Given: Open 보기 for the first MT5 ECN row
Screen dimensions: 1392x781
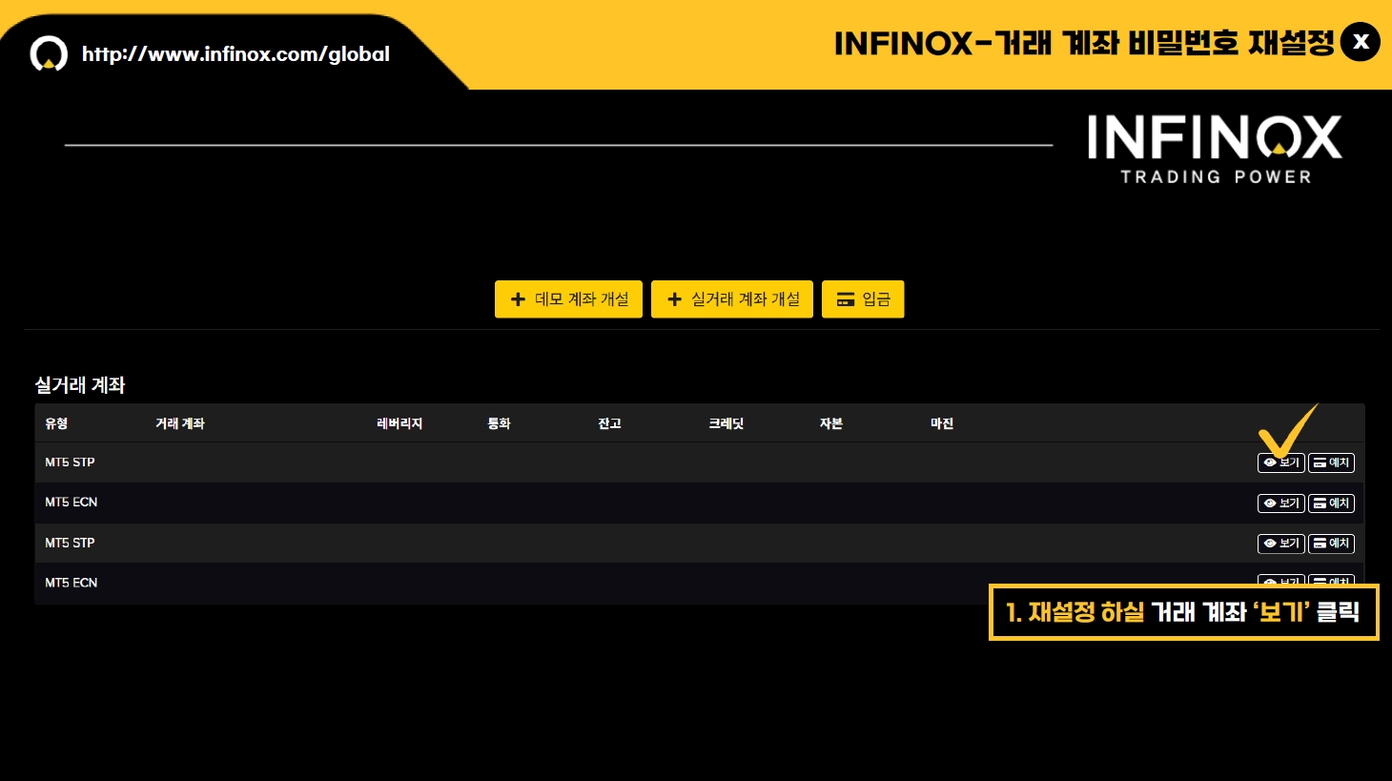Looking at the screenshot, I should (x=1281, y=504).
